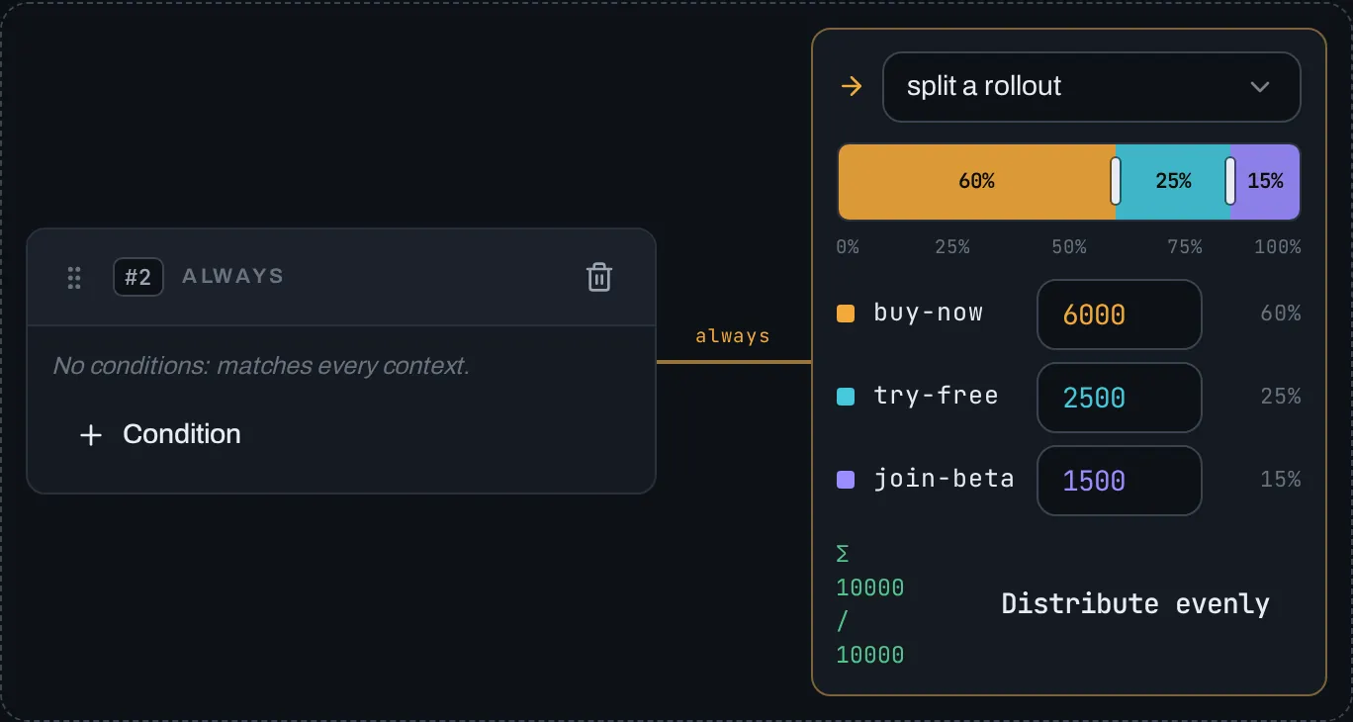Click the purple 15% rollout segment

tap(1265, 181)
